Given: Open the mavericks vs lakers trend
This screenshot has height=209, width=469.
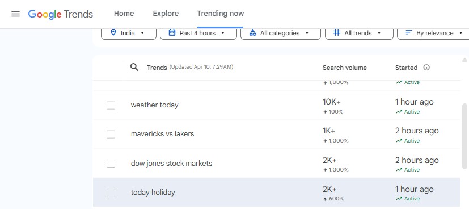Looking at the screenshot, I should pos(162,134).
